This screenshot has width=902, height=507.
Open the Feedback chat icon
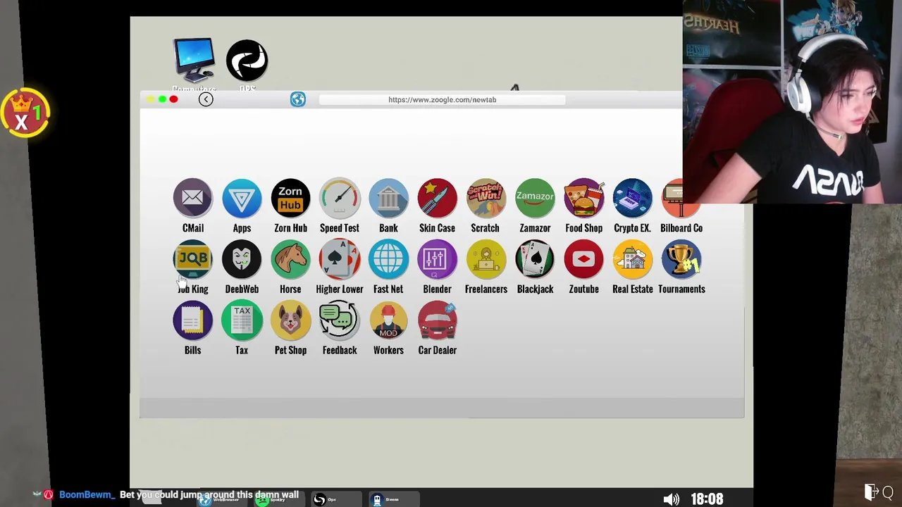click(340, 320)
